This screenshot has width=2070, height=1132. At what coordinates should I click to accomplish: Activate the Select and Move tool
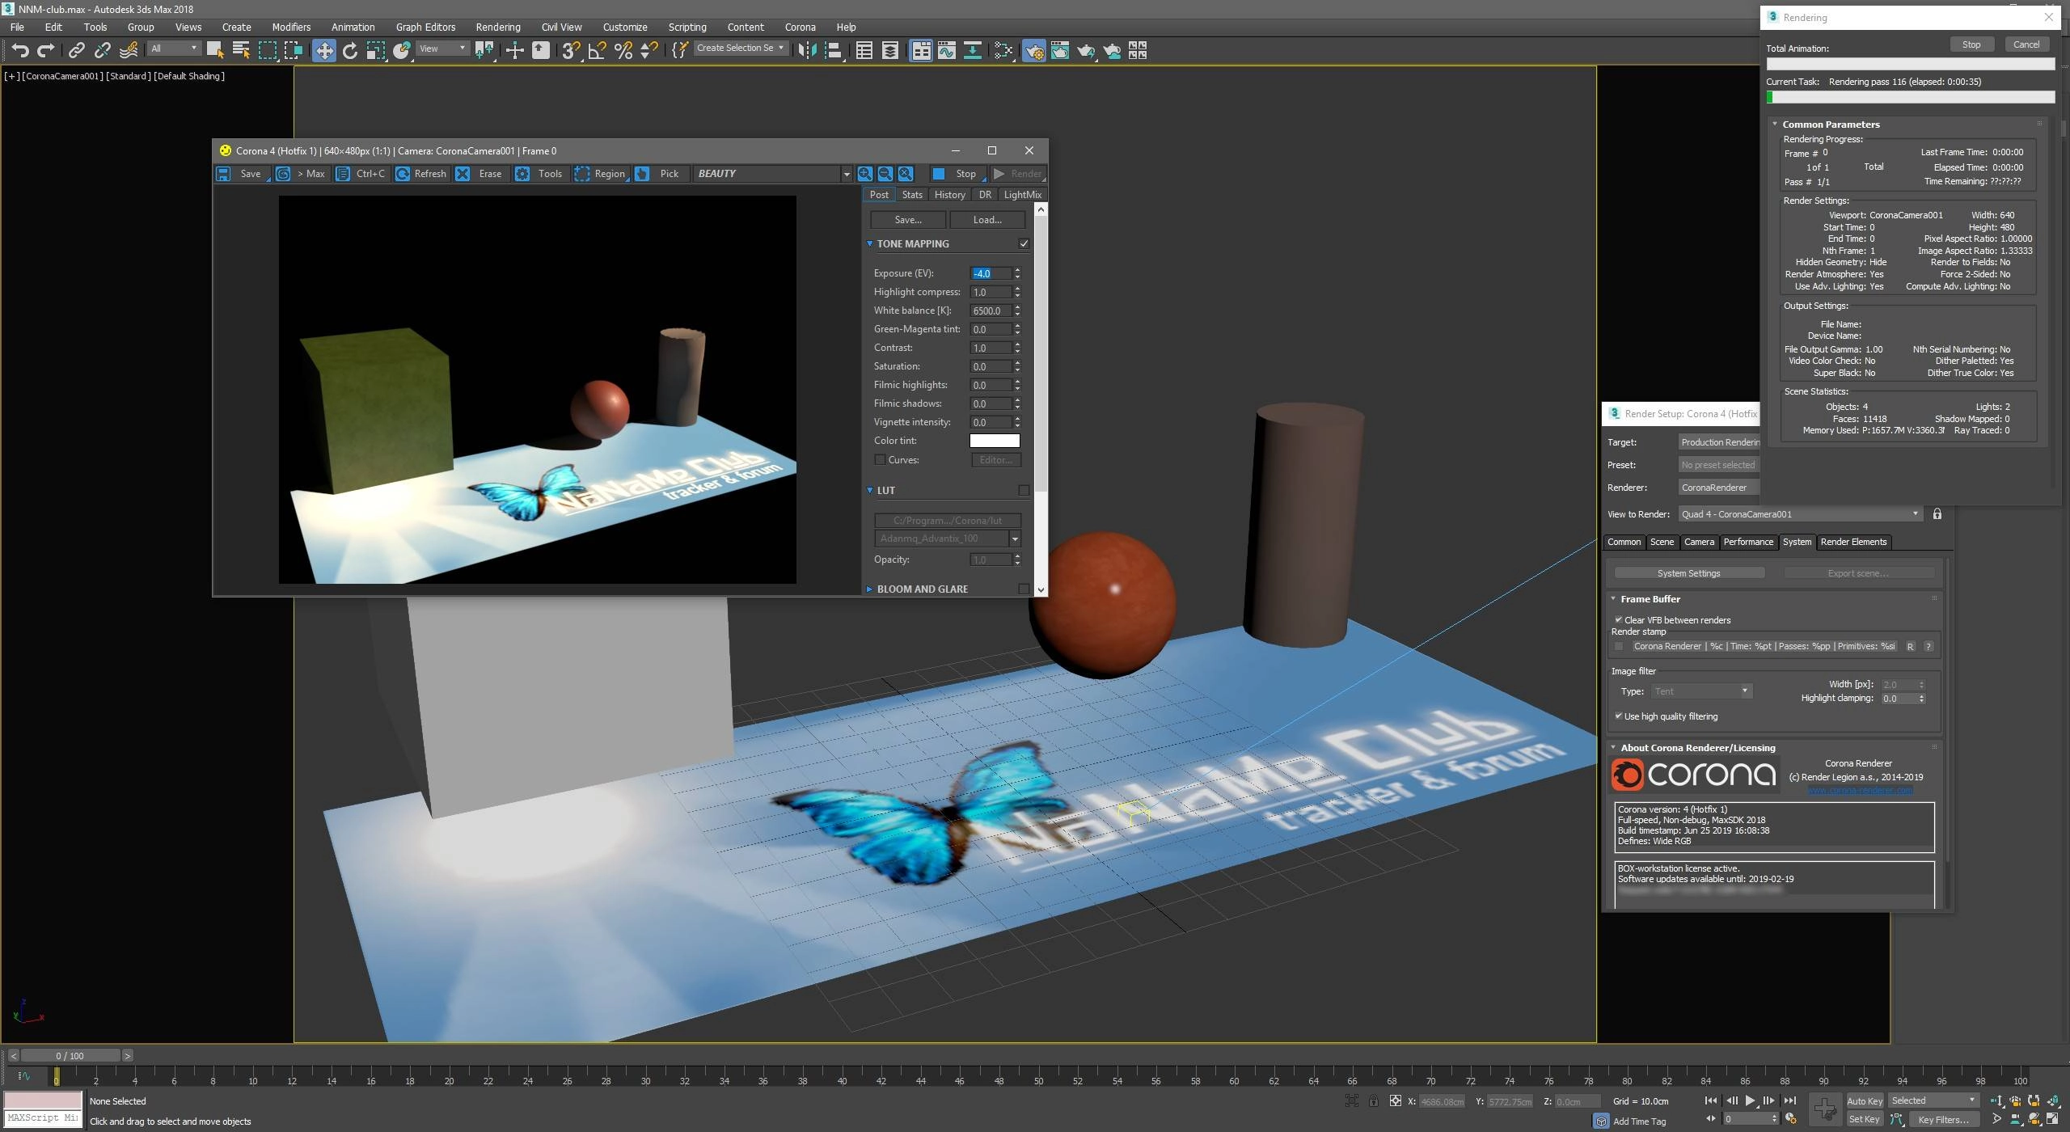pyautogui.click(x=323, y=50)
